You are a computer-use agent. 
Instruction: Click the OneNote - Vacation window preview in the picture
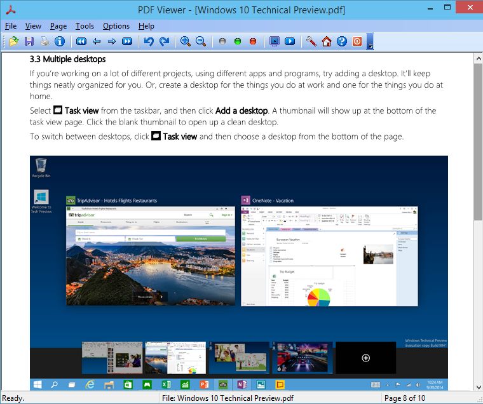click(329, 256)
